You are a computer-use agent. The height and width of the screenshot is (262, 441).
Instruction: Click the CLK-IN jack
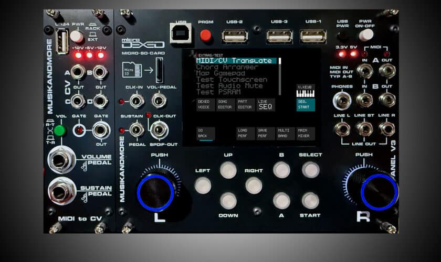point(136,101)
